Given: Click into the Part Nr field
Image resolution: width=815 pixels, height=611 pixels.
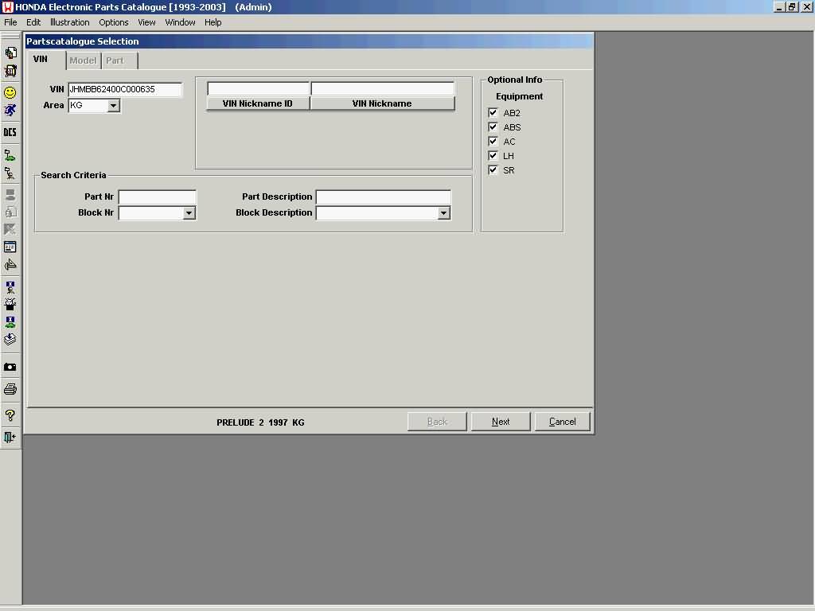Looking at the screenshot, I should (158, 197).
